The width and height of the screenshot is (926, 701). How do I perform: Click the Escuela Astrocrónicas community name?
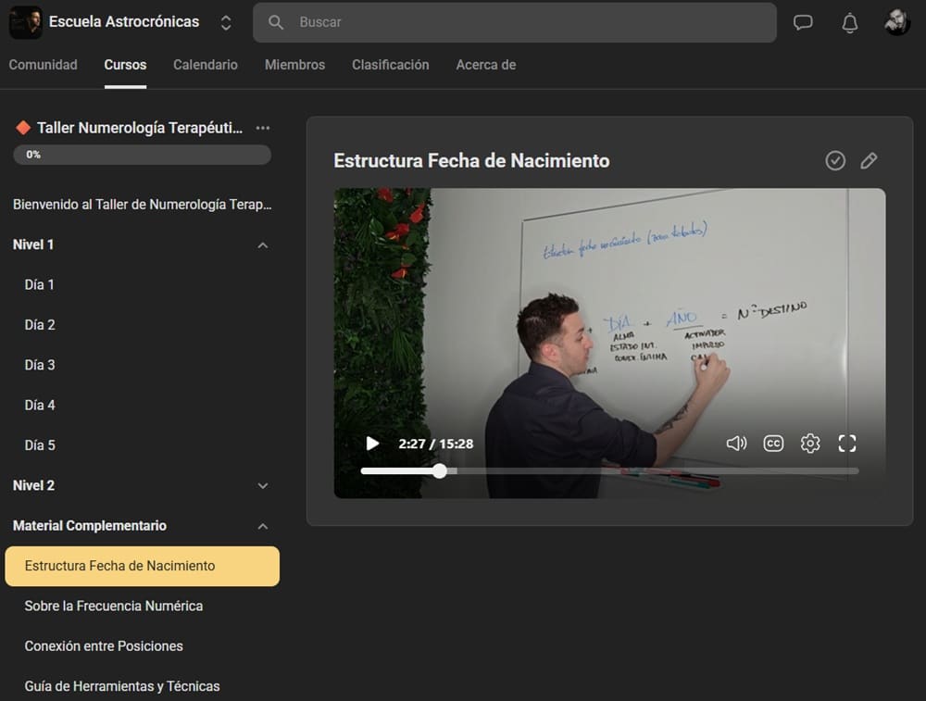[124, 22]
